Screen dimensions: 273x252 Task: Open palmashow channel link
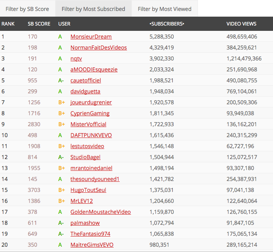(x=85, y=223)
